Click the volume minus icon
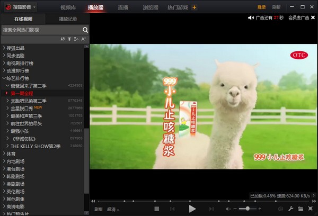 point(235,209)
